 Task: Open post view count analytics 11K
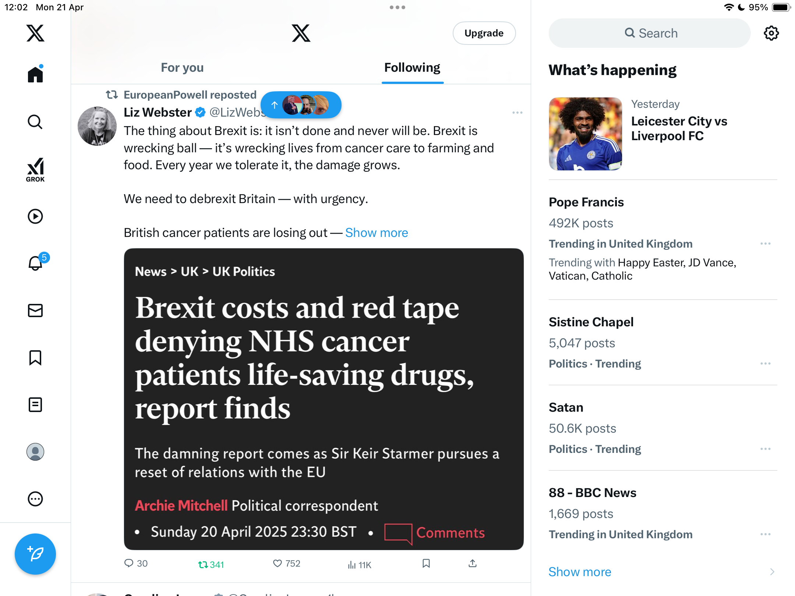(360, 565)
